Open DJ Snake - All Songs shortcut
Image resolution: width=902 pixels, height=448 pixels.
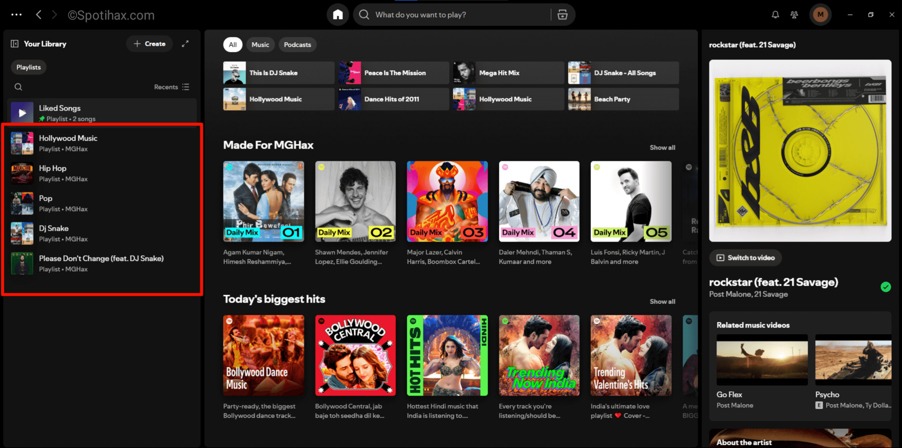(623, 73)
